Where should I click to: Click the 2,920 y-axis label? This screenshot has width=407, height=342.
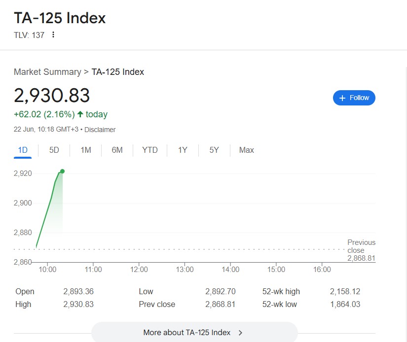(x=23, y=173)
